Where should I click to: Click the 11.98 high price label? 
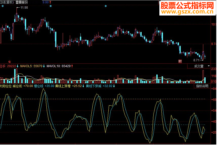click(x=24, y=8)
